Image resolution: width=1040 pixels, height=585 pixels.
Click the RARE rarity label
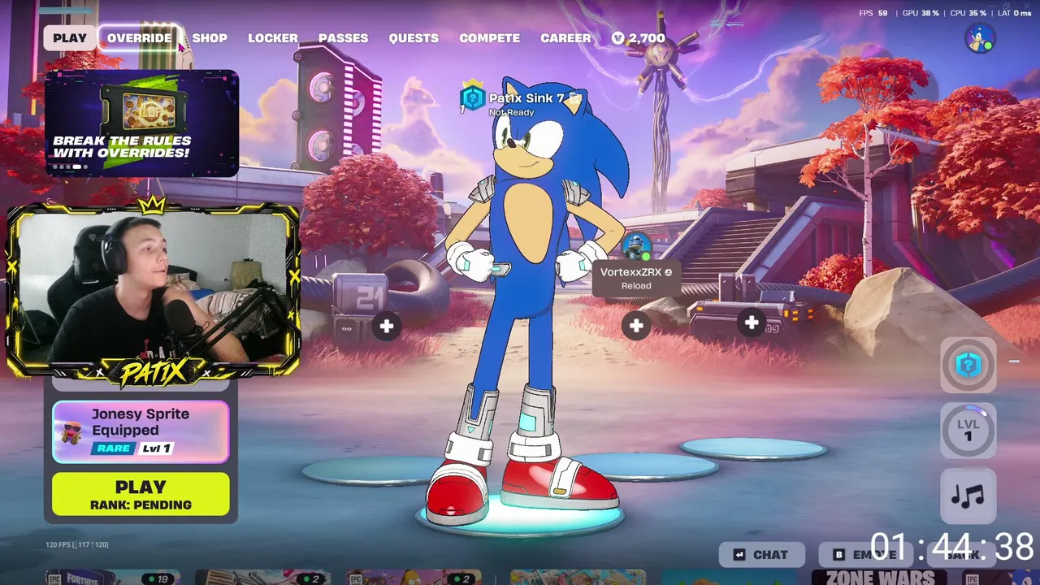pos(113,448)
